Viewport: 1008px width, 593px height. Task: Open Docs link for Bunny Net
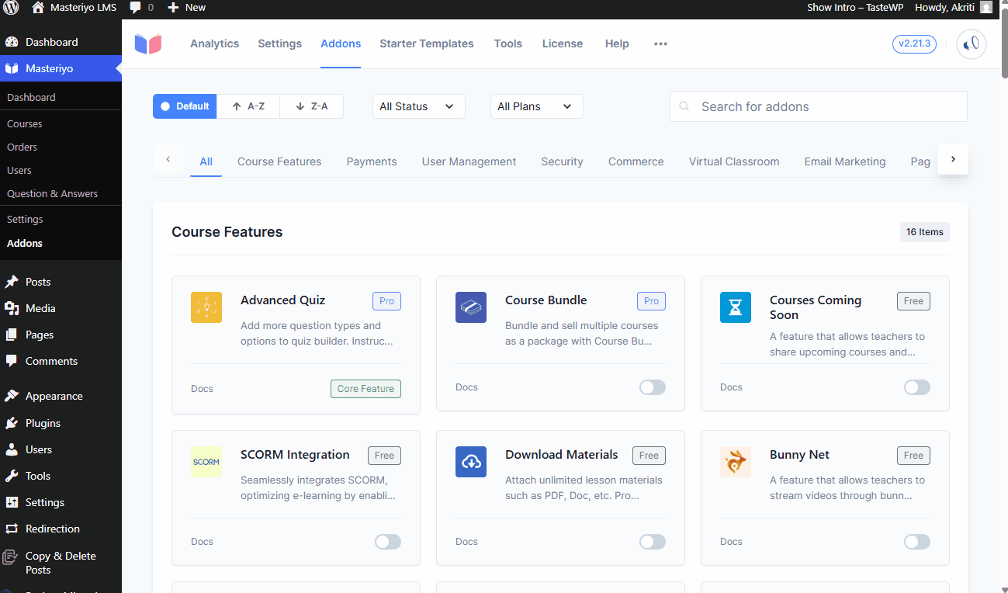point(731,542)
